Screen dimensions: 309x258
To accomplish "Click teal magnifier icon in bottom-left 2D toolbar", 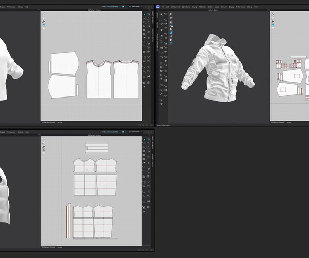I will pos(44,146).
